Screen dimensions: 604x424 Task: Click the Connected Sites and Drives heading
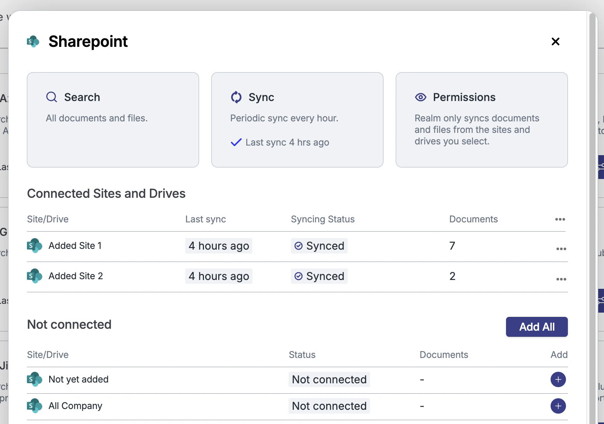point(106,194)
